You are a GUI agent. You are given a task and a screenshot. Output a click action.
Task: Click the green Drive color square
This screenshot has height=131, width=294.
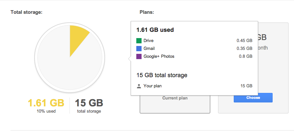click(139, 41)
